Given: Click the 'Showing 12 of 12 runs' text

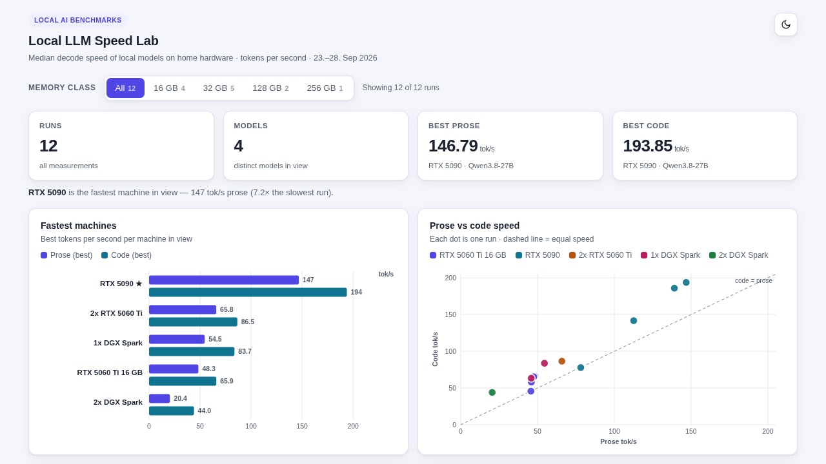Looking at the screenshot, I should 401,88.
